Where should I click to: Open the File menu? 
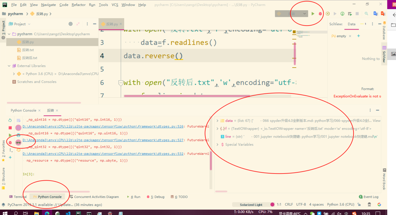(x=14, y=5)
